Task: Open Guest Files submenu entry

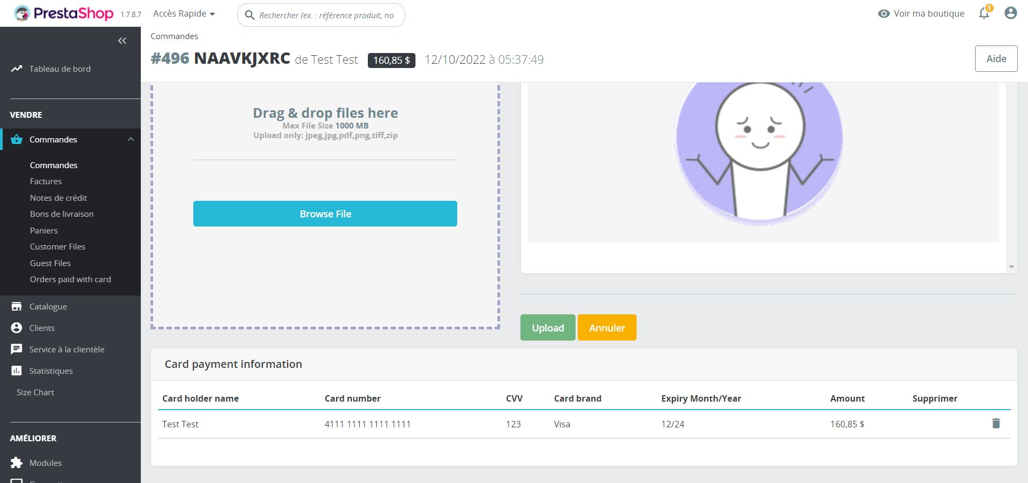Action: pos(50,263)
